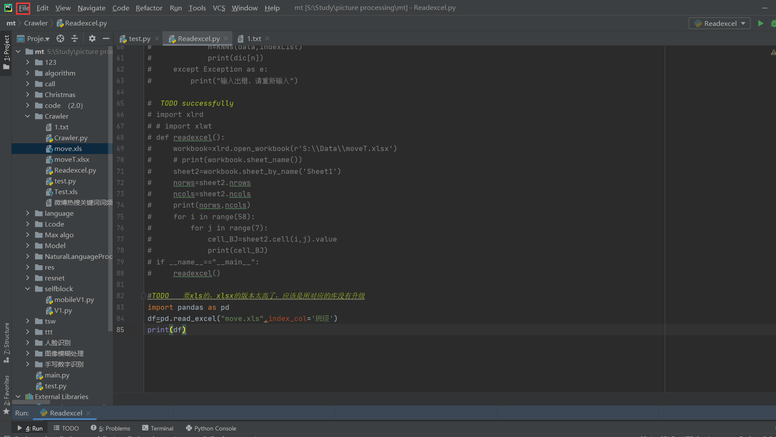This screenshot has width=776, height=437.
Task: Collapse External Libraries node
Action: coord(18,396)
